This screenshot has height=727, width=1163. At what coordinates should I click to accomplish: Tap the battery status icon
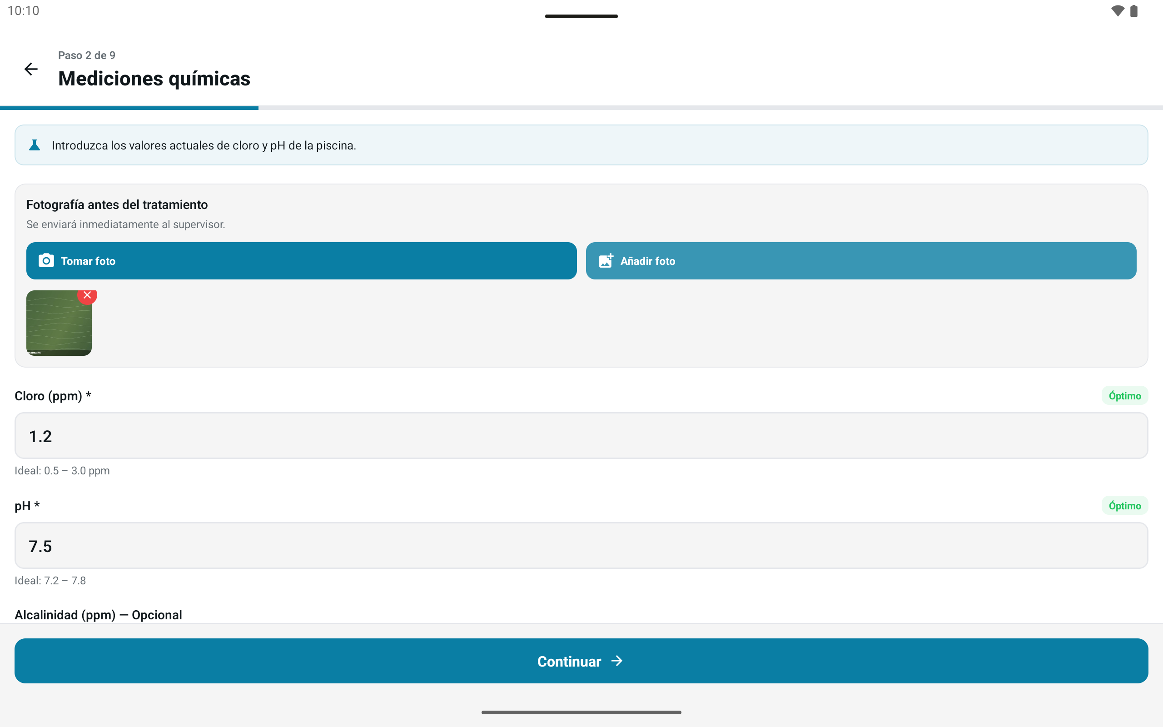pos(1133,10)
